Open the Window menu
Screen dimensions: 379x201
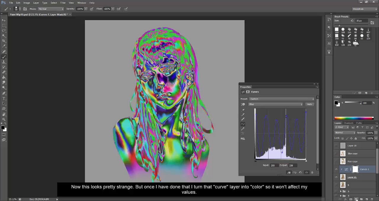(x=81, y=3)
